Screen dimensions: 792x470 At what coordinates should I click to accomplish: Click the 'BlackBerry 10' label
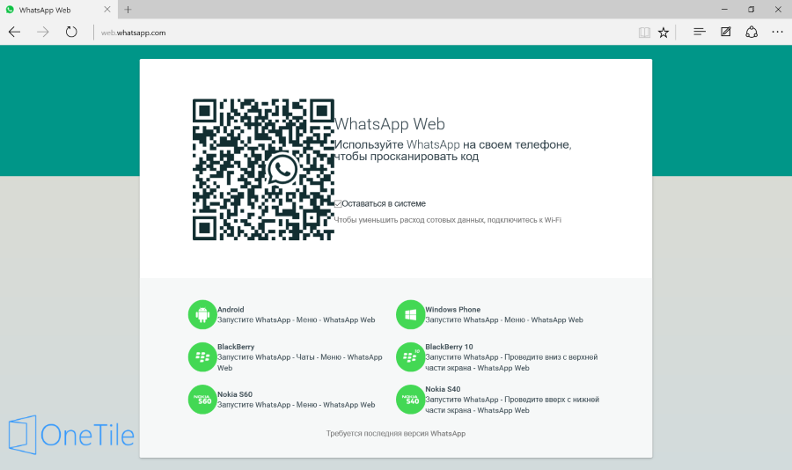[449, 347]
